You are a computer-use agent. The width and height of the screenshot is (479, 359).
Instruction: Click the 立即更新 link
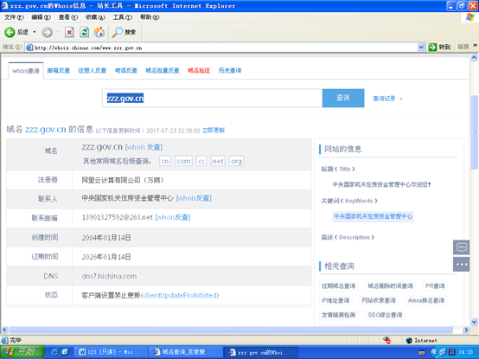pyautogui.click(x=214, y=130)
